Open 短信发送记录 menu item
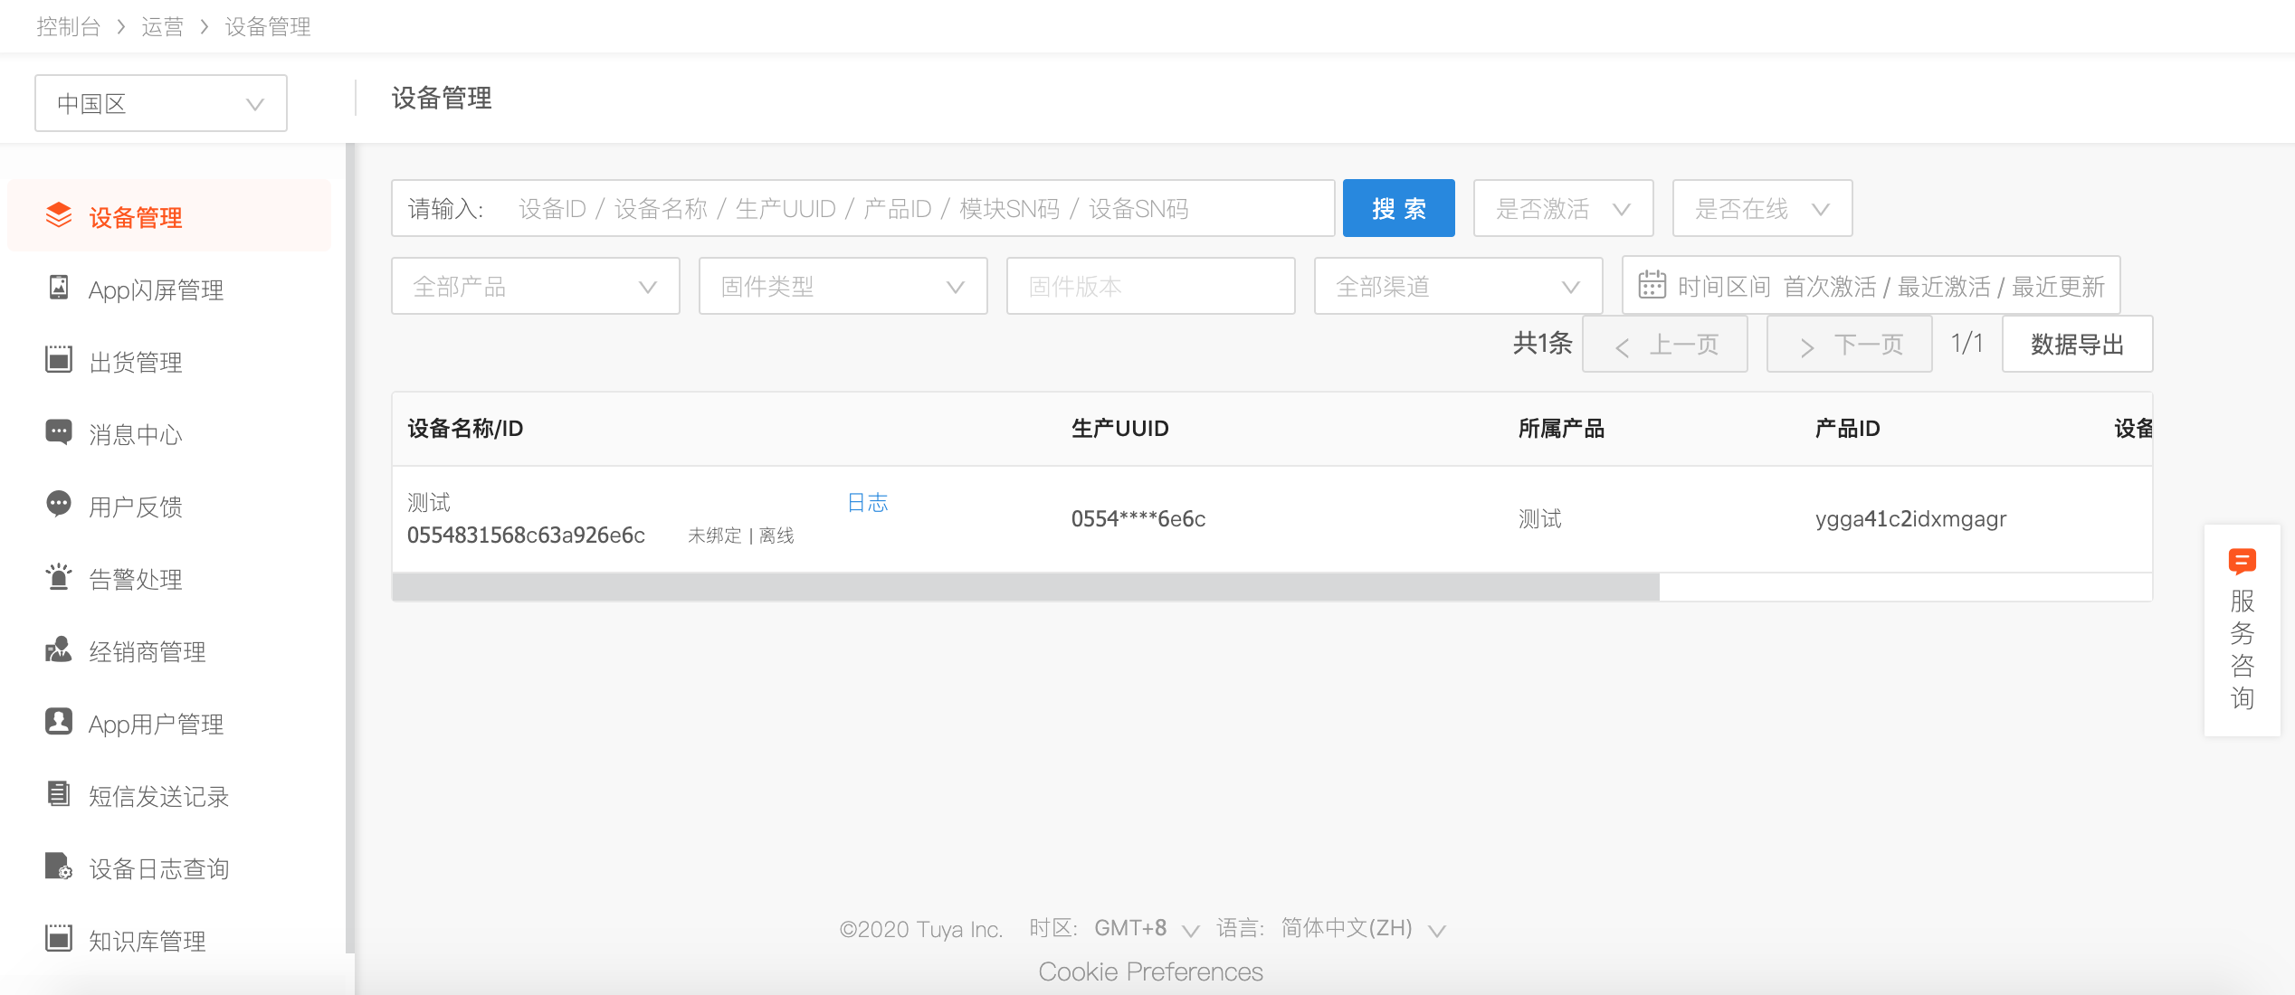This screenshot has width=2295, height=995. [x=169, y=795]
